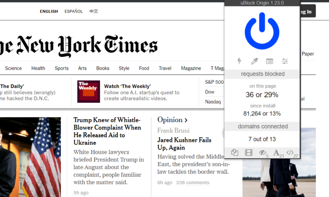This screenshot has height=197, width=329.
Task: Open the Travel section
Action: tap(165, 68)
